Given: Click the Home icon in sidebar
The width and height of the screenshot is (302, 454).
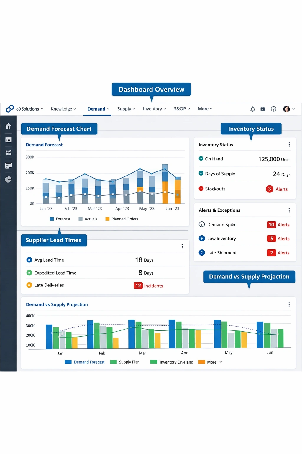Looking at the screenshot, I should tap(8, 126).
